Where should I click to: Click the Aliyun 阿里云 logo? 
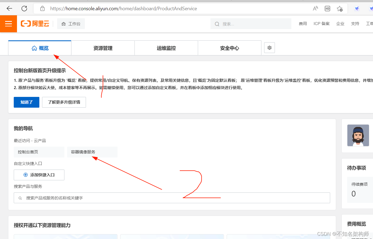pyautogui.click(x=35, y=24)
